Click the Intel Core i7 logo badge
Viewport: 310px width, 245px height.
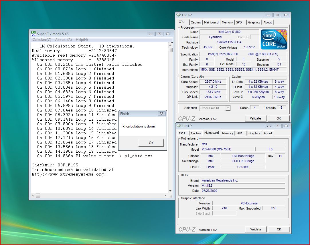274,39
